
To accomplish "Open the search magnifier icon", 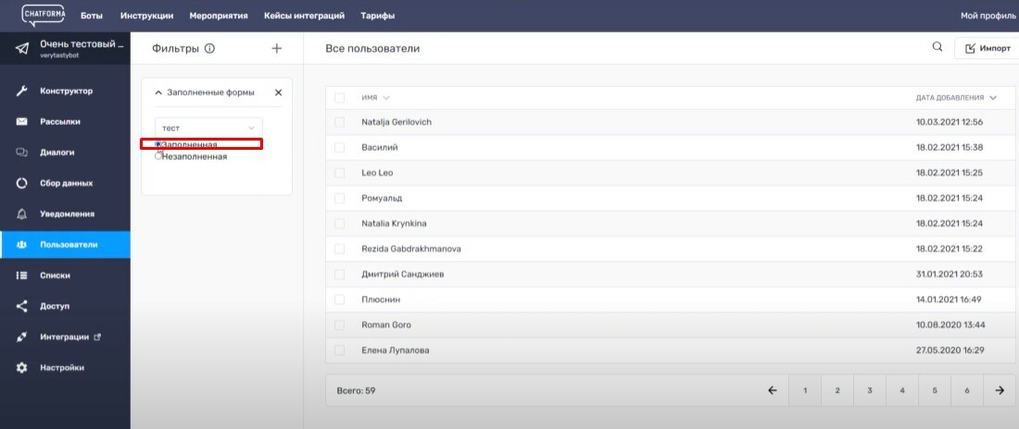I will pos(937,47).
